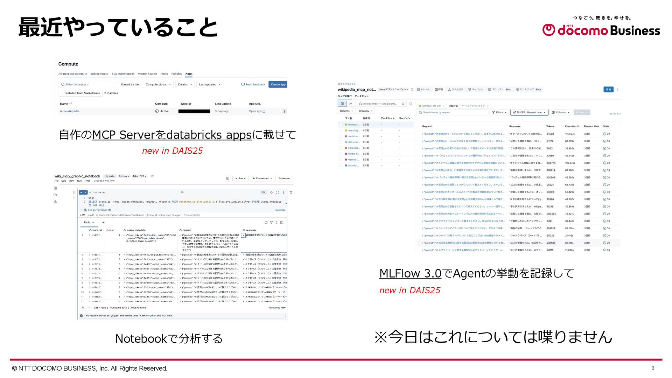Switch to the chart view icon in the MLflow runs panel
Viewport: 672px width, 378px height.
[x=351, y=104]
